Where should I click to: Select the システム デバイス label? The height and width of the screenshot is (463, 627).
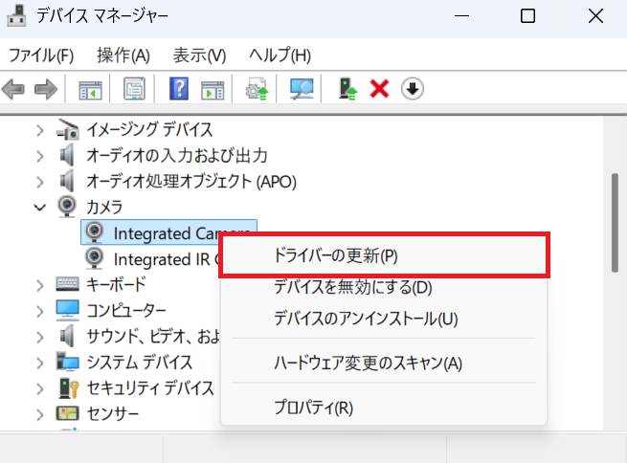coord(140,362)
